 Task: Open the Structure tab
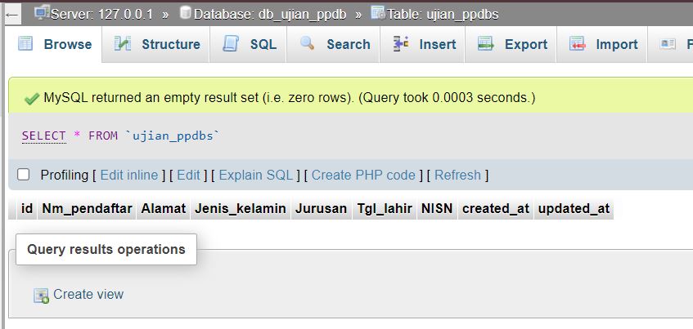click(170, 44)
